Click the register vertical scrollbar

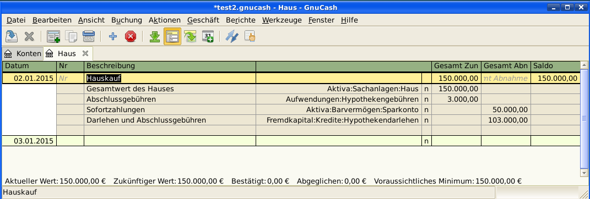(584, 119)
